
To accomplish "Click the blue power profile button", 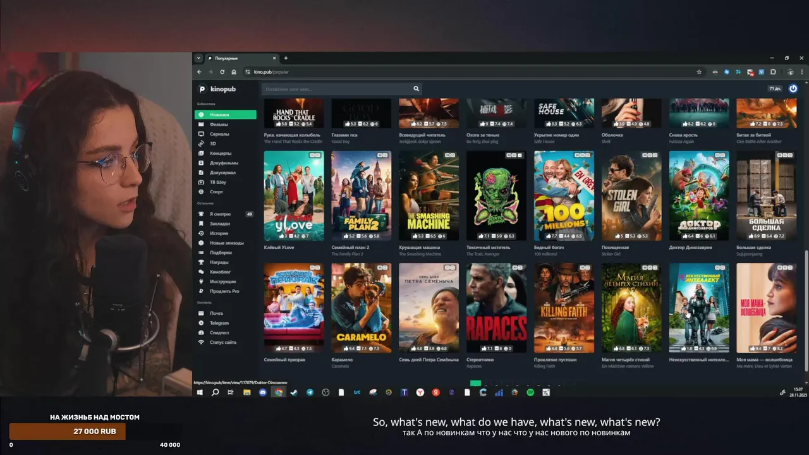I will click(x=793, y=88).
